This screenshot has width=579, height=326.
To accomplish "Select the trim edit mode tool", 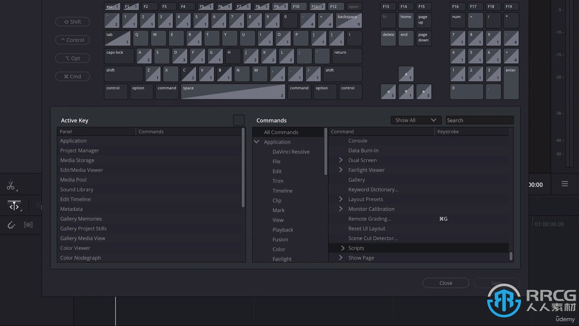I will tap(14, 206).
